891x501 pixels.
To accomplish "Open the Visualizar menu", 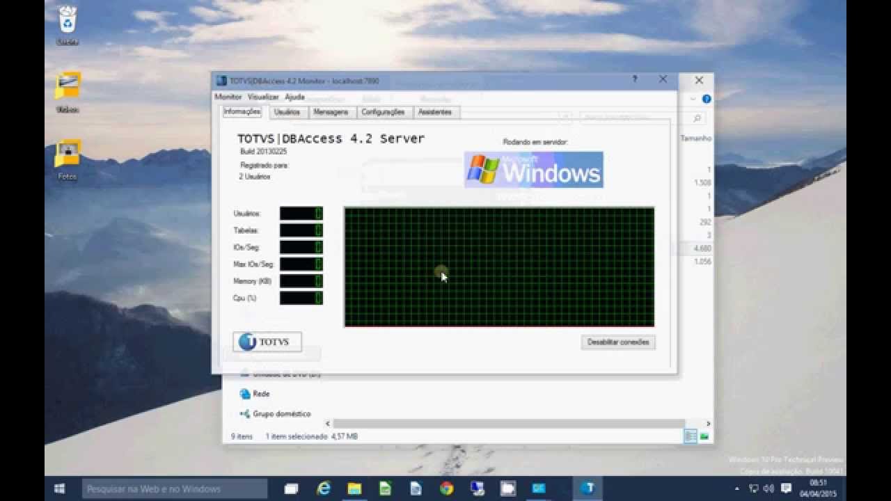I will tap(263, 97).
